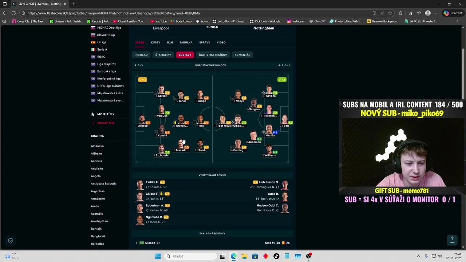Image resolution: width=466 pixels, height=262 pixels.
Task: Select Anglicko in country list
Action: pyautogui.click(x=97, y=168)
